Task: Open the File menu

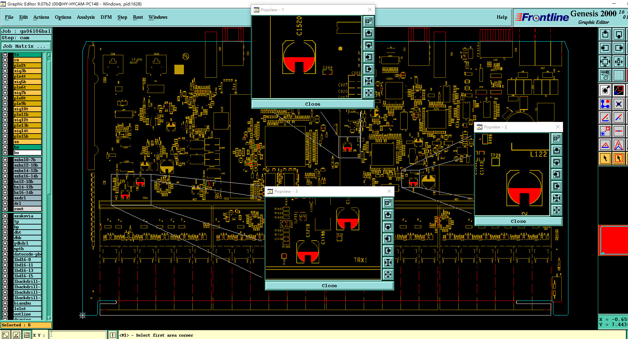Action: [x=9, y=17]
